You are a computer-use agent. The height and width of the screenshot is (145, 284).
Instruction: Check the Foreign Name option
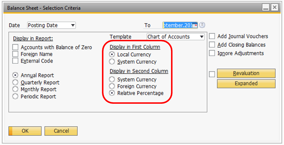coord(16,54)
